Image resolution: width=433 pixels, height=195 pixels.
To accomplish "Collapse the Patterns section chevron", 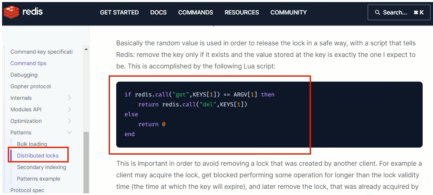I will tap(69, 132).
